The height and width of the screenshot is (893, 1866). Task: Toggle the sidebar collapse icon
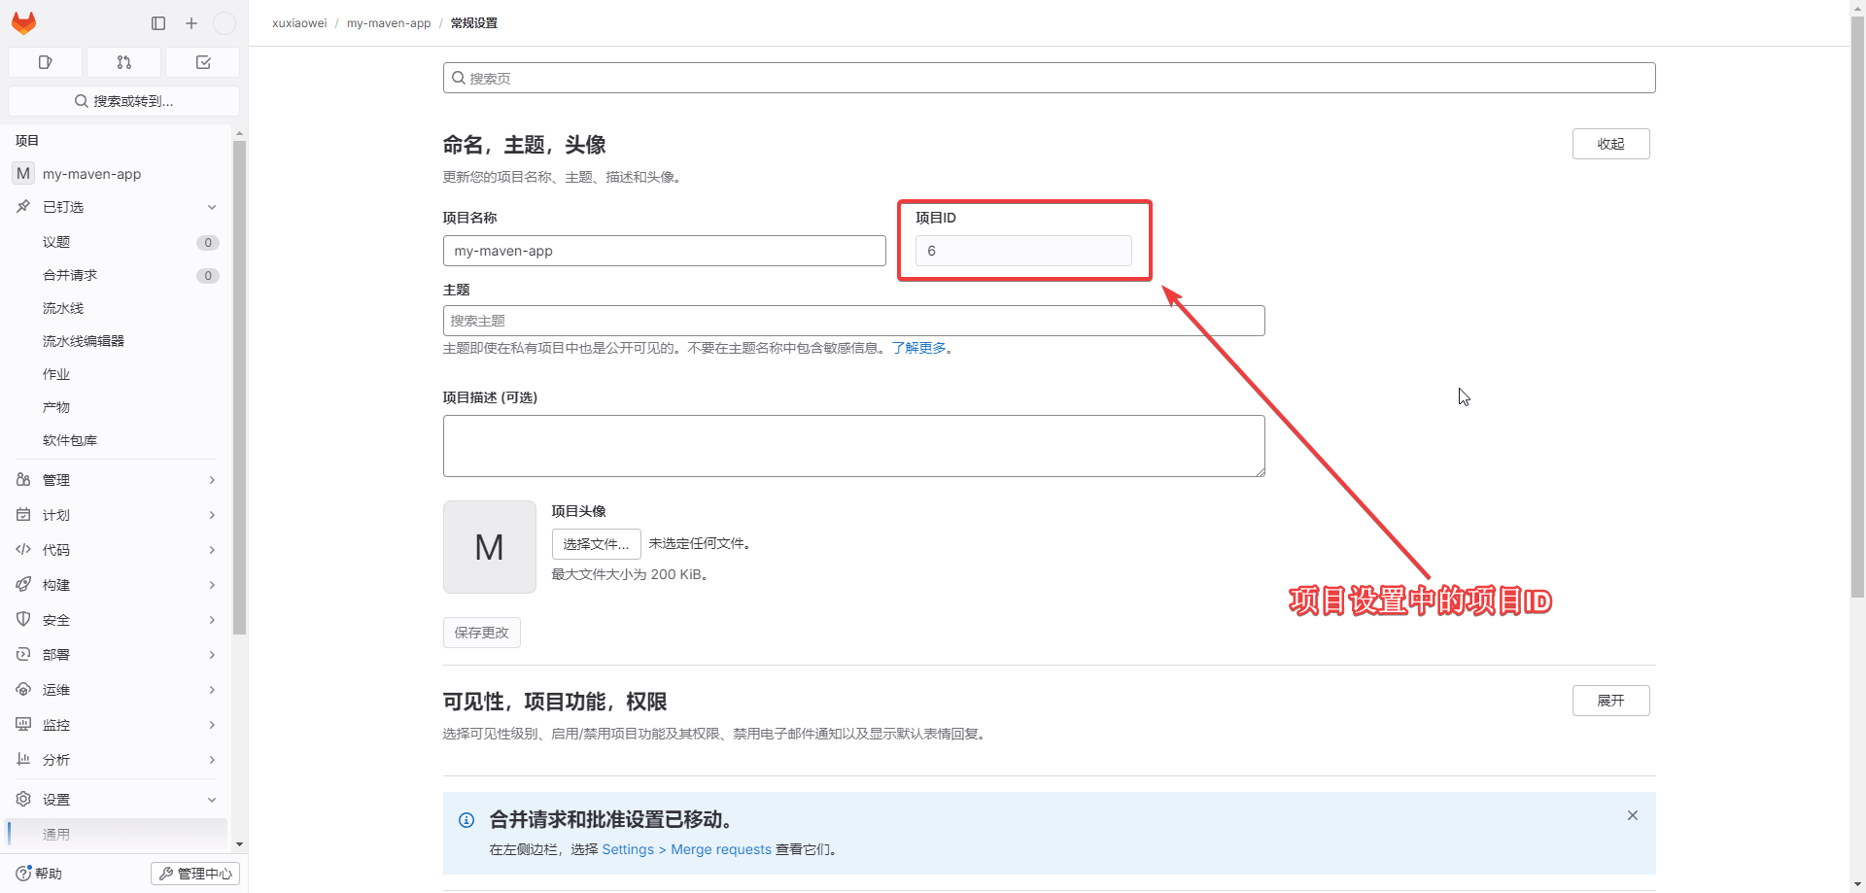point(158,23)
